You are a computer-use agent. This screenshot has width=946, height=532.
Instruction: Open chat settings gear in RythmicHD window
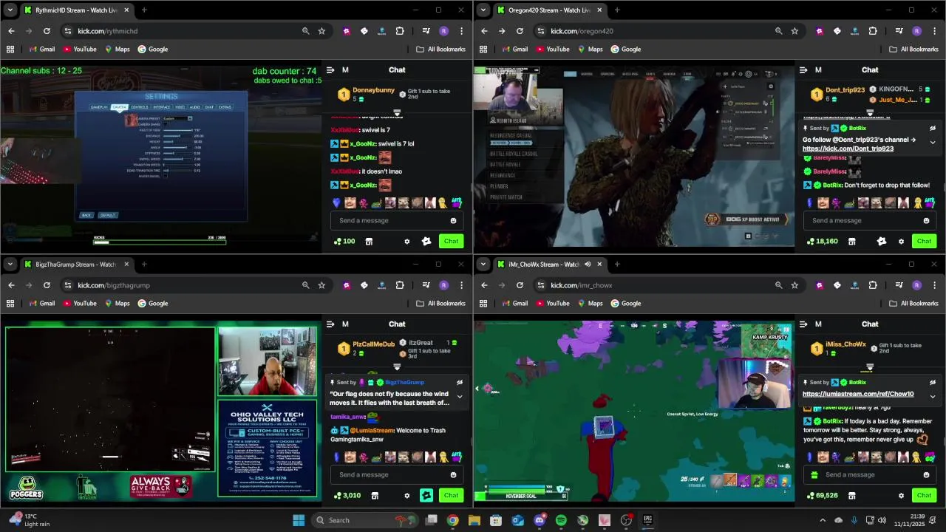pyautogui.click(x=406, y=242)
